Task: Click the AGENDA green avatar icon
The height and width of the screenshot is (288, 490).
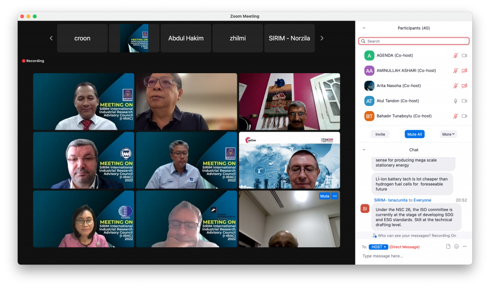Action: 369,55
